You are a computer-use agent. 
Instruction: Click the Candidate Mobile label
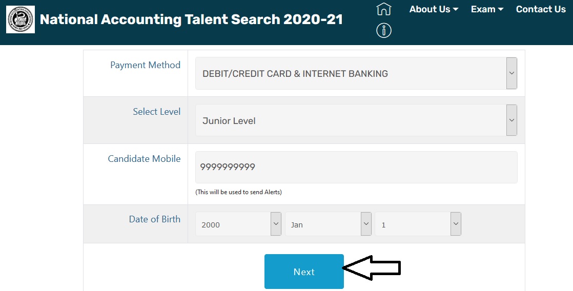144,159
